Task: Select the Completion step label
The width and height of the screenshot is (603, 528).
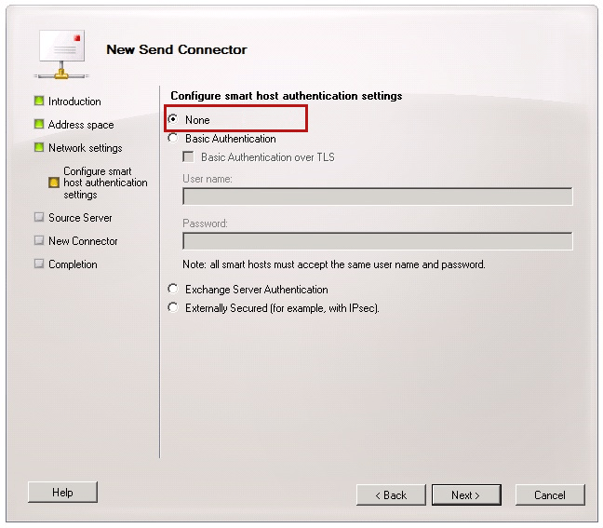Action: pos(73,264)
